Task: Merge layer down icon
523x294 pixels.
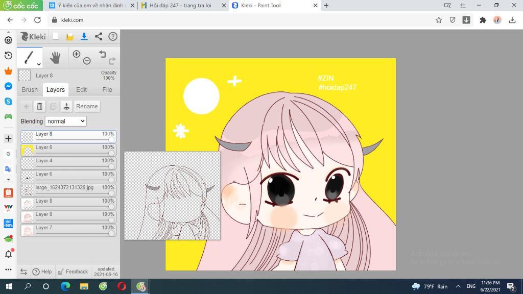Action: point(66,106)
